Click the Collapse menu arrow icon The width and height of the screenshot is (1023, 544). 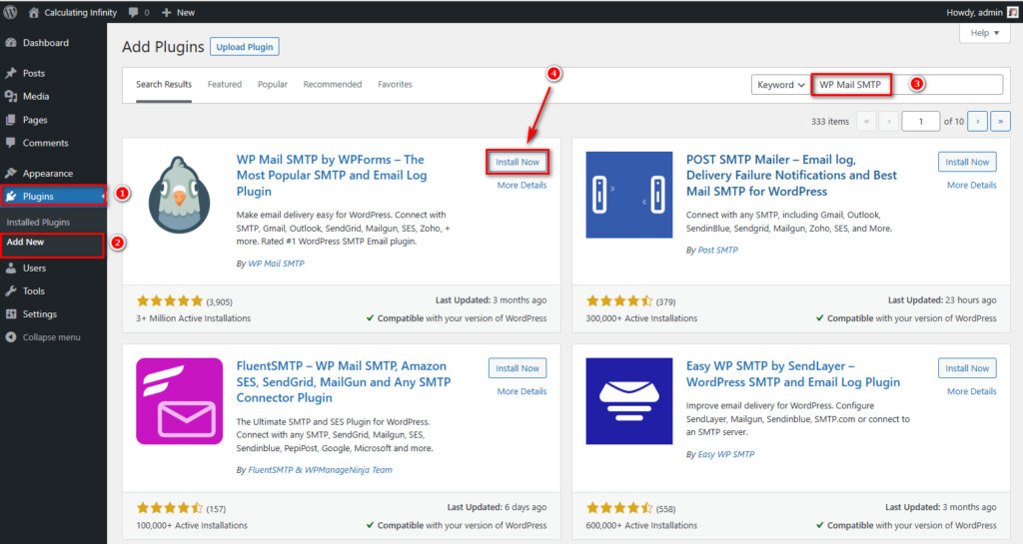coord(10,336)
